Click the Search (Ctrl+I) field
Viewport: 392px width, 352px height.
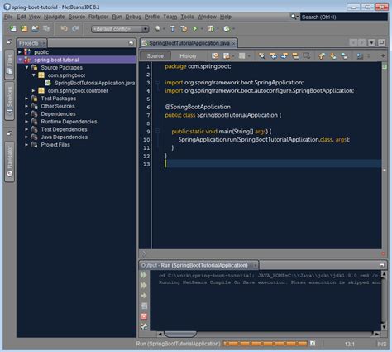tap(344, 17)
